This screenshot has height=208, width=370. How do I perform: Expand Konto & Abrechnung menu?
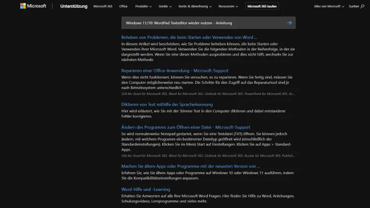point(195,6)
